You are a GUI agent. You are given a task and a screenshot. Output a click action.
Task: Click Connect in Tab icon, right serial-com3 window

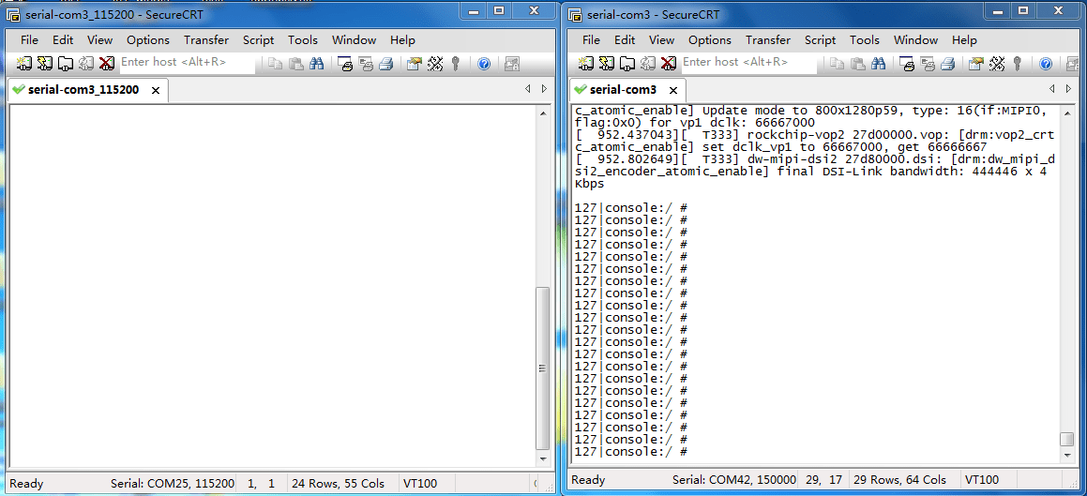[x=627, y=64]
